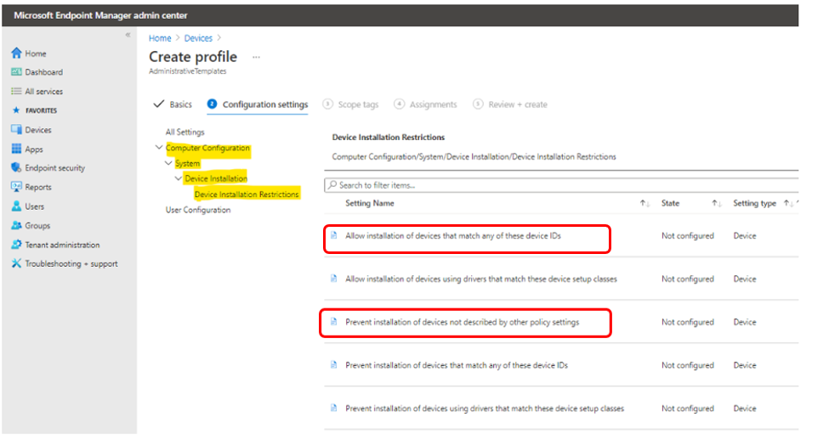
Task: Open All services menu label
Action: pos(44,92)
